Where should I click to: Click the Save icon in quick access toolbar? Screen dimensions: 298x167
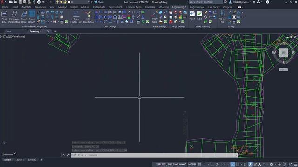click(x=20, y=2)
